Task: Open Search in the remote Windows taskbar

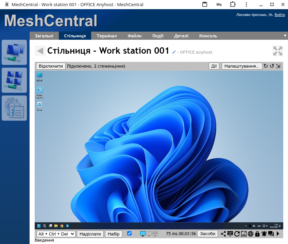Action: coord(45,226)
